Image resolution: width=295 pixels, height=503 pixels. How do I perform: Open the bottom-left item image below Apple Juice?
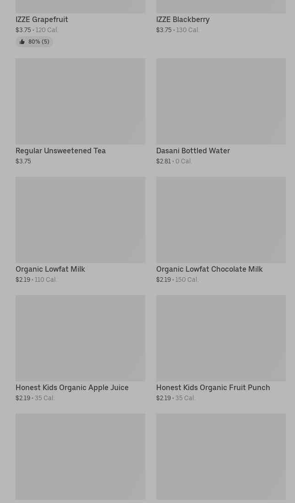(x=81, y=457)
